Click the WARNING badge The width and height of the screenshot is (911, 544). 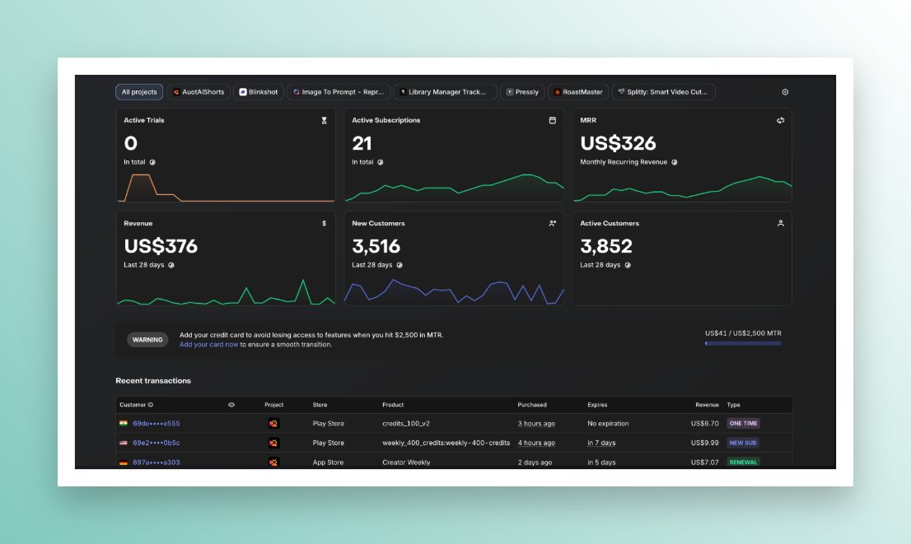coord(147,340)
